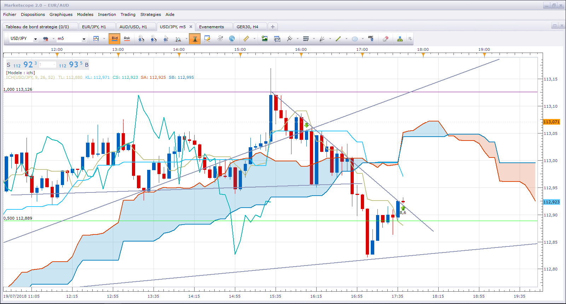The width and height of the screenshot is (566, 304).
Task: Select the ellipse shape drawing tool
Action: 355,39
